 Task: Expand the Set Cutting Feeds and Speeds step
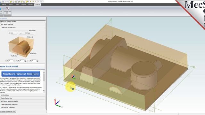coord(23,101)
